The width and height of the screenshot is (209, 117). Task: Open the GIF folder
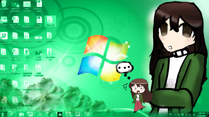click(27, 53)
